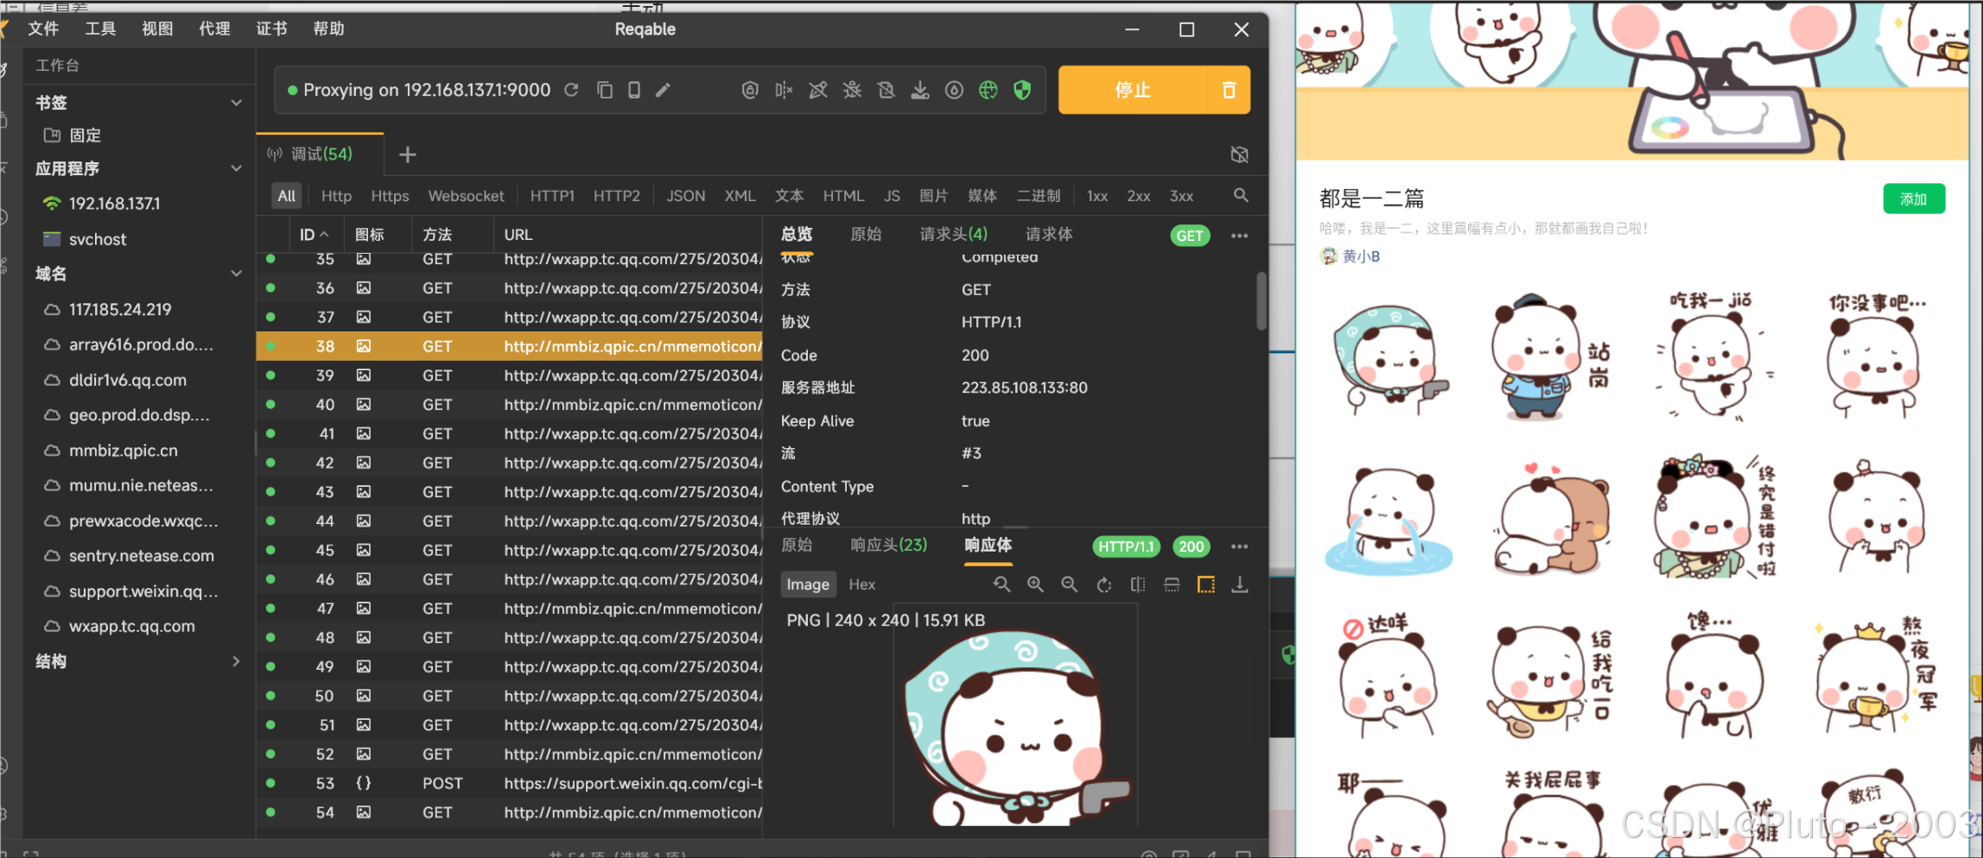Filter traffic by Https

(x=390, y=196)
